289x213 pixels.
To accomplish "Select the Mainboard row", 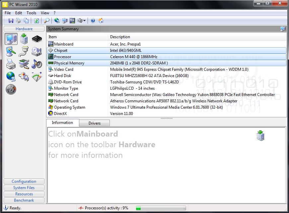I will pos(167,44).
